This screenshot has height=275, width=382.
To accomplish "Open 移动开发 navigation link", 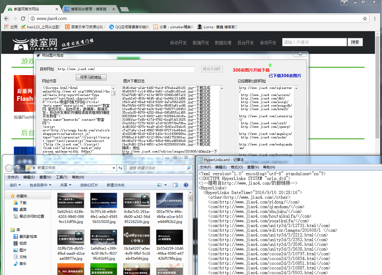I will 178,43.
